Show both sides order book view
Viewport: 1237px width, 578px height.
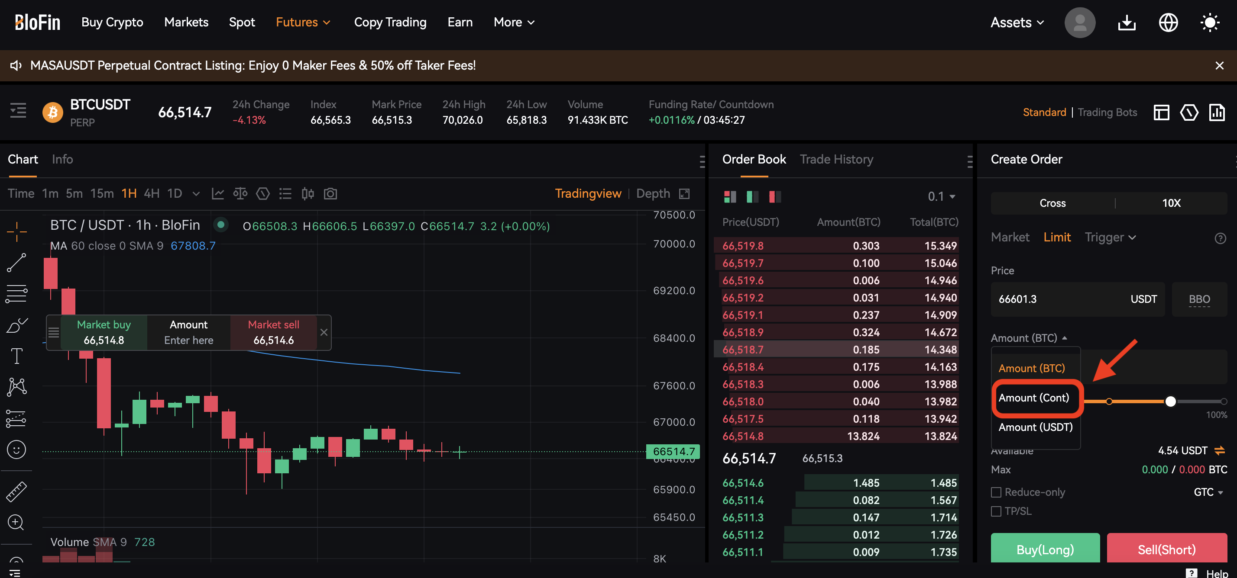[x=729, y=197]
